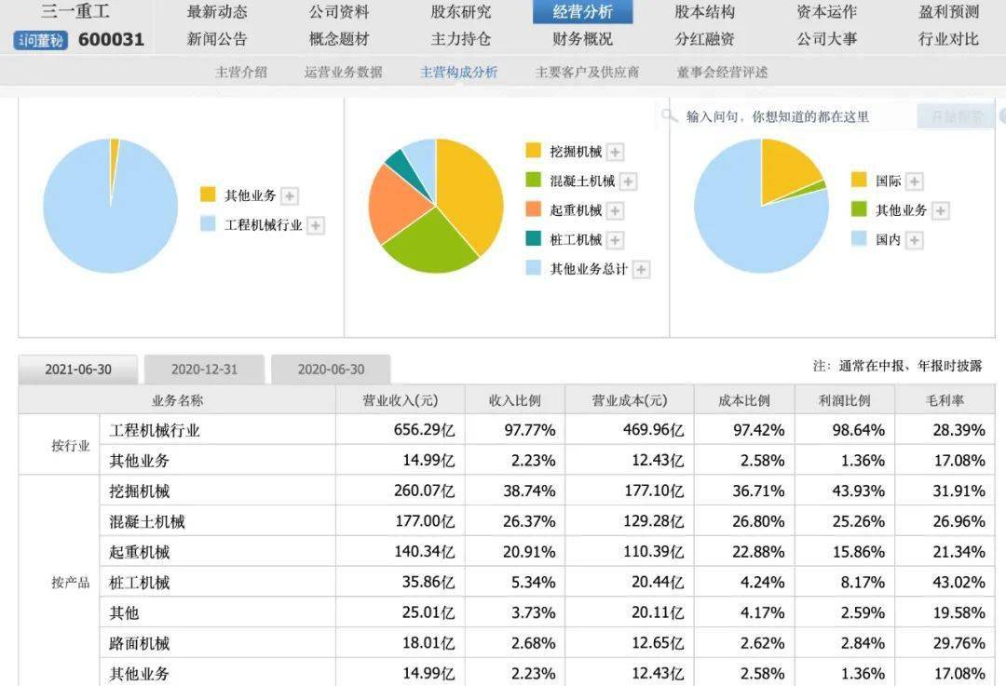The height and width of the screenshot is (686, 1006).
Task: Click the 挖掘机械 row name
Action: 139,491
